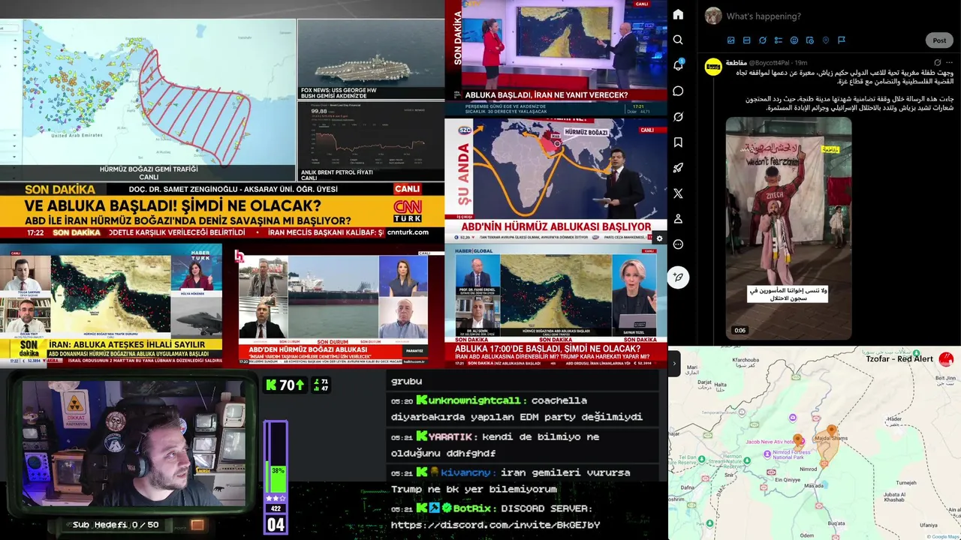The width and height of the screenshot is (961, 540).
Task: Tag location in post composer
Action: [x=826, y=40]
